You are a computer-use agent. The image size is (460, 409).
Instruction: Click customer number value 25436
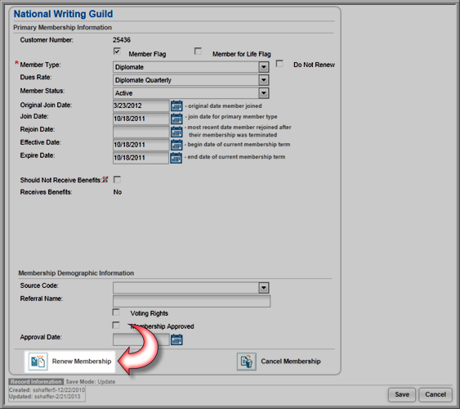tap(122, 40)
